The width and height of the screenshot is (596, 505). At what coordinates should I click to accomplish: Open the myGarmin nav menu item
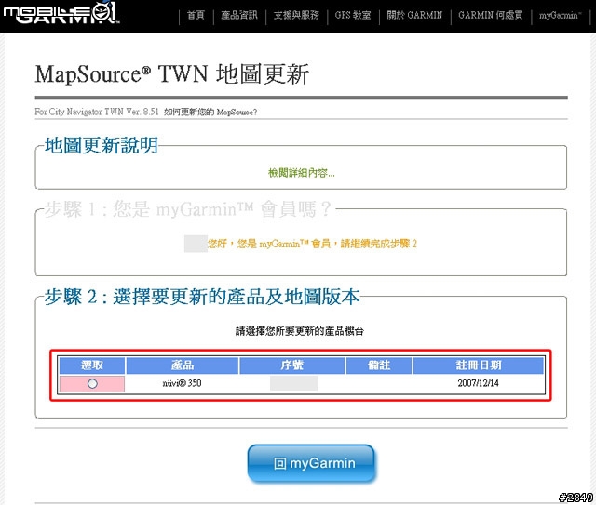tap(561, 15)
